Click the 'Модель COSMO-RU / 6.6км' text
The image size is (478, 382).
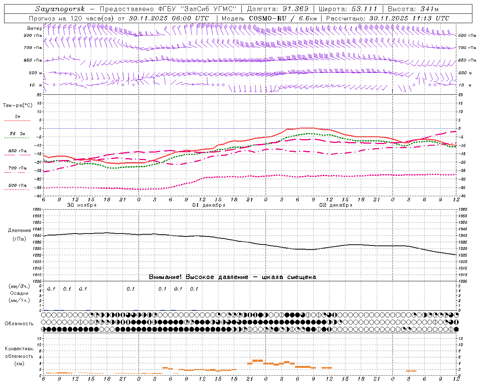pos(269,18)
